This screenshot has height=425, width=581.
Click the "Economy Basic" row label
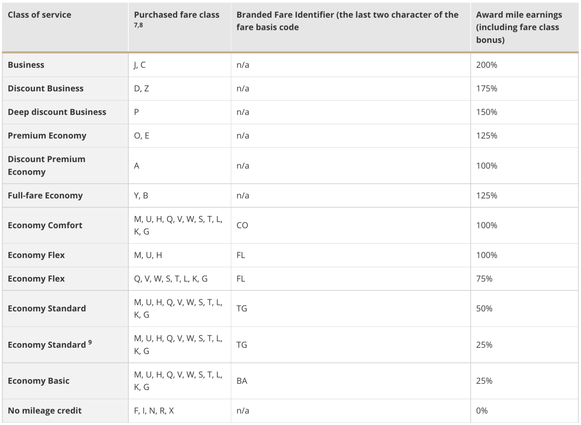tap(38, 381)
